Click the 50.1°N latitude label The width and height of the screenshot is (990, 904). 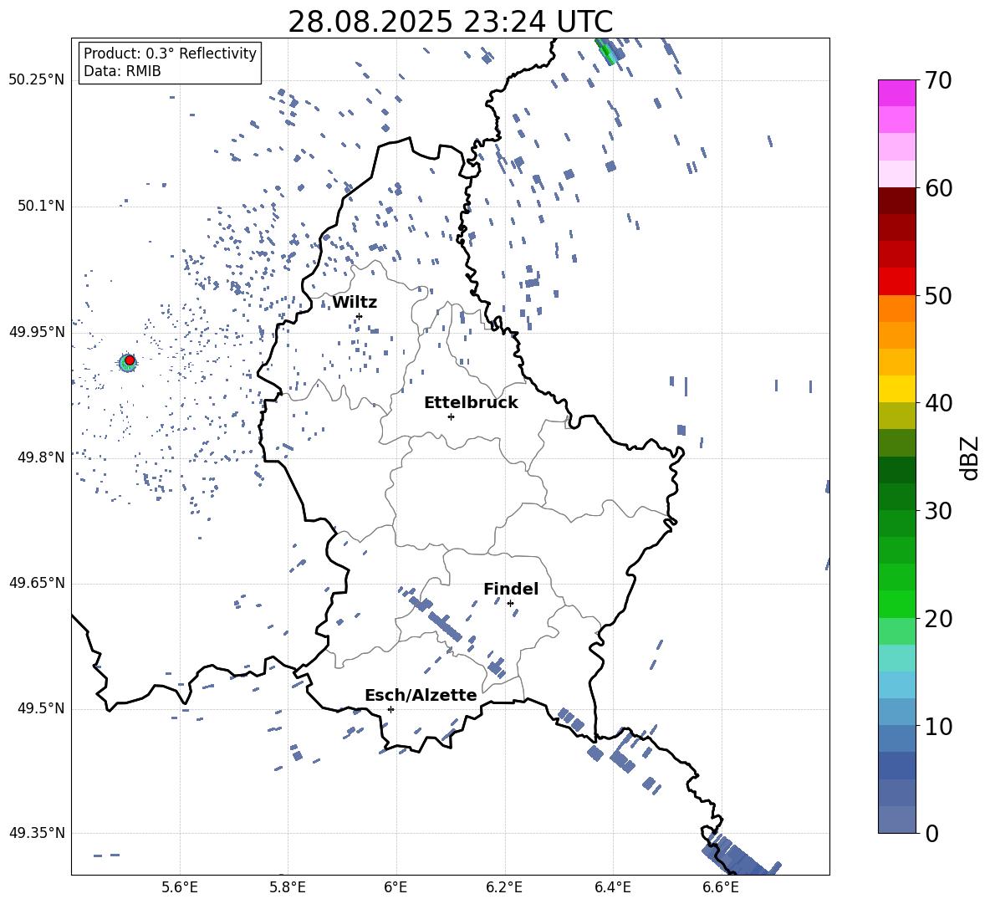40,206
